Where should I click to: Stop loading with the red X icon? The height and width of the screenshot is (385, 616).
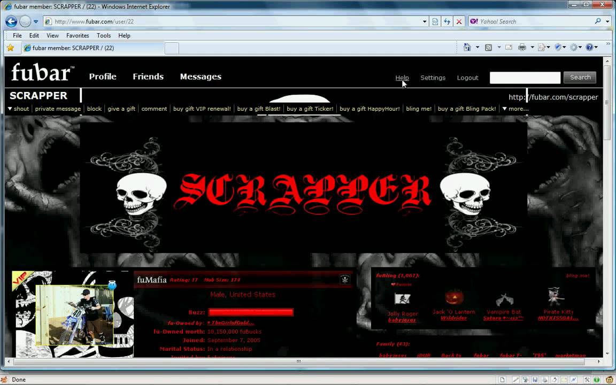pyautogui.click(x=459, y=21)
